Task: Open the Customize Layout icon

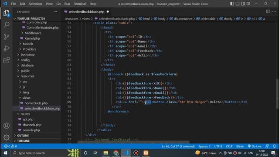Action: [248, 3]
